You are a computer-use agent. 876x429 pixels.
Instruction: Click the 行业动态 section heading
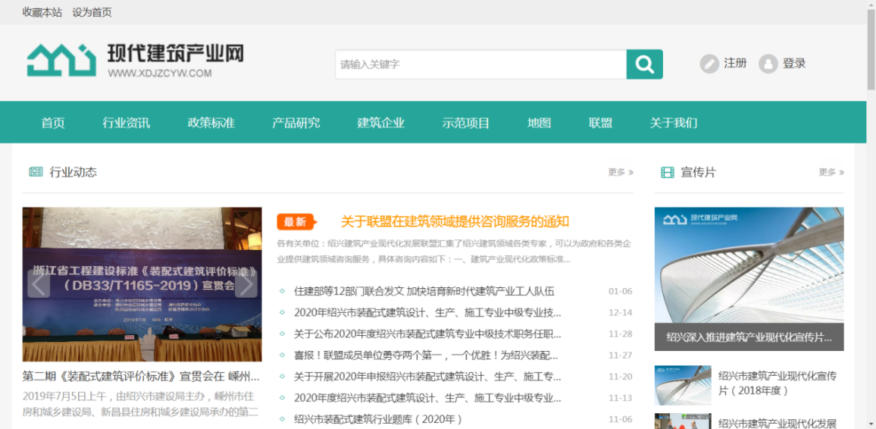[x=73, y=172]
